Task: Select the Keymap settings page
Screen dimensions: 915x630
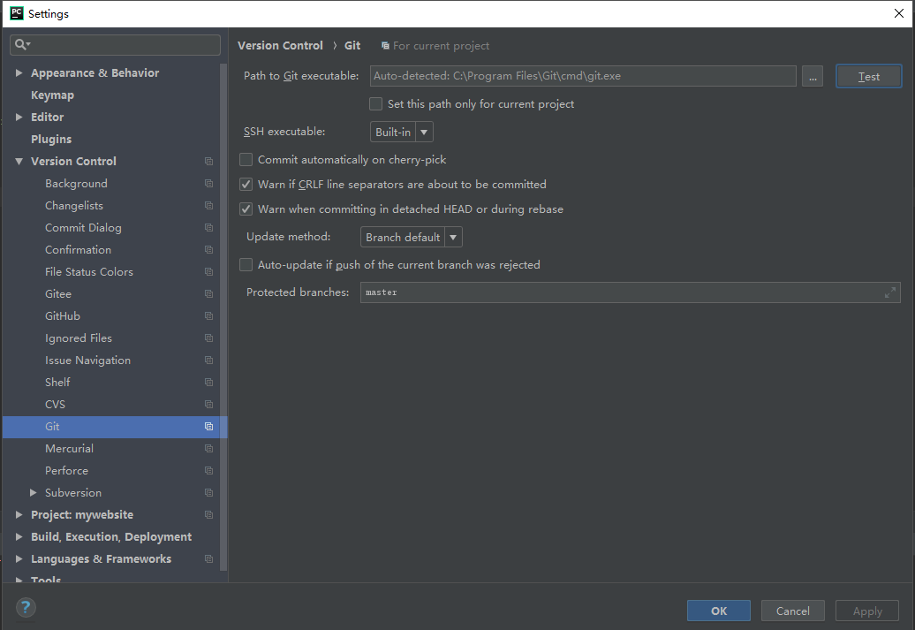Action: pos(52,95)
